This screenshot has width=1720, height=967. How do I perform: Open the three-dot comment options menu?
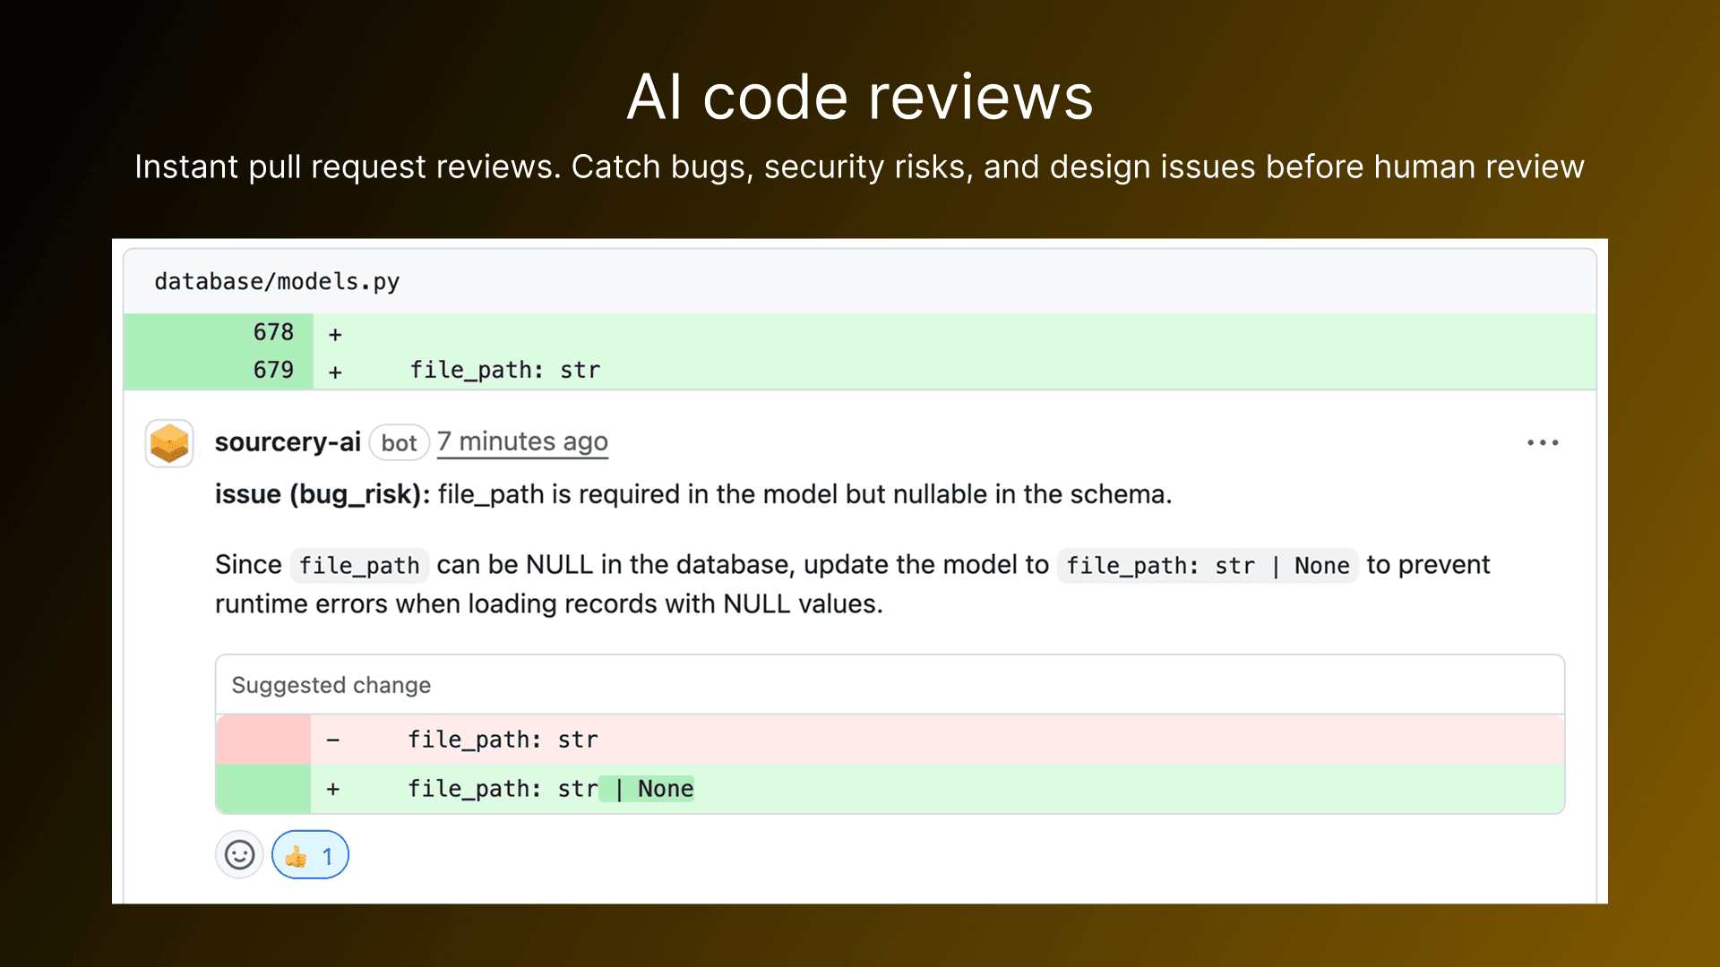pos(1543,442)
